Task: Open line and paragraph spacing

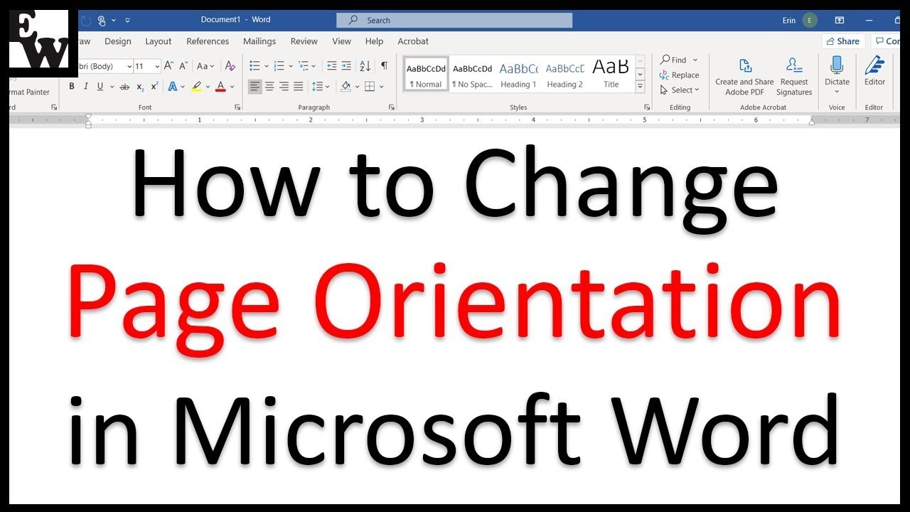Action: coord(317,87)
